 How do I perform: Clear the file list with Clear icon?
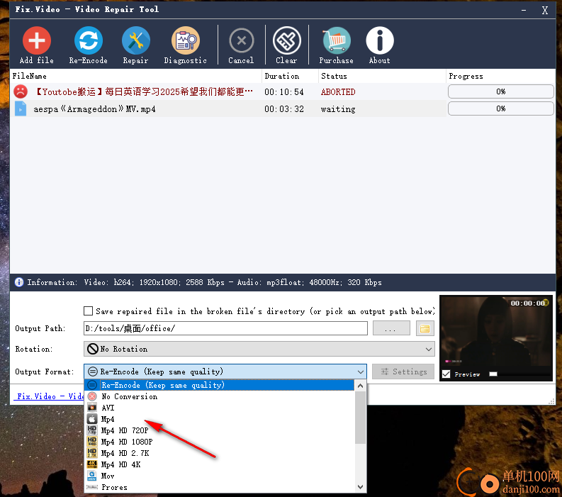286,40
